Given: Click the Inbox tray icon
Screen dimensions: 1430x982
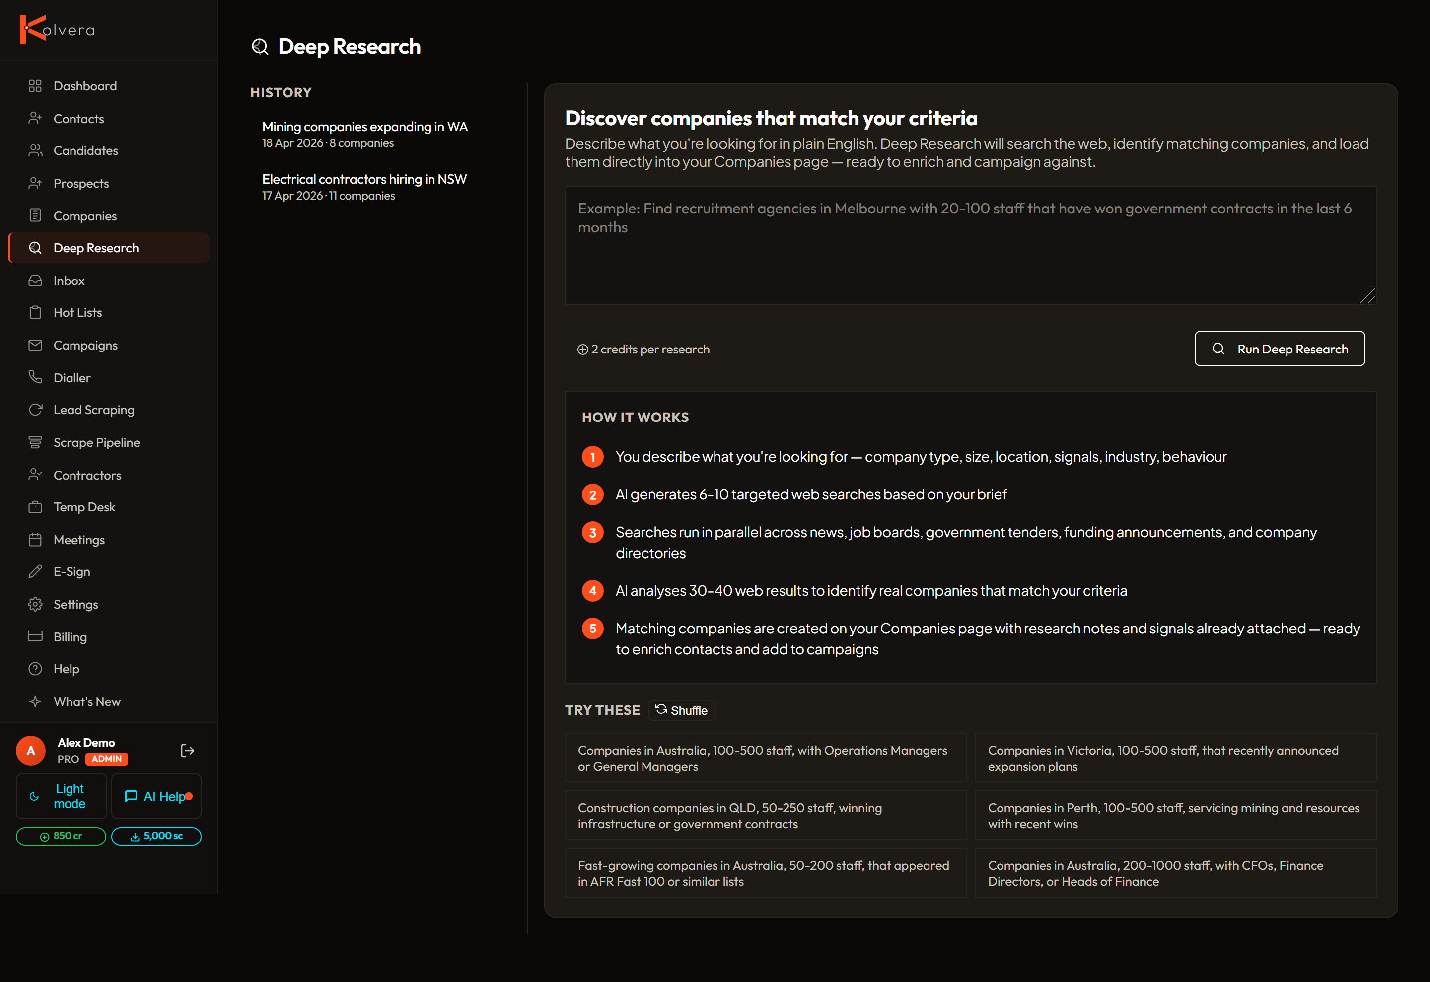Looking at the screenshot, I should click(x=35, y=281).
